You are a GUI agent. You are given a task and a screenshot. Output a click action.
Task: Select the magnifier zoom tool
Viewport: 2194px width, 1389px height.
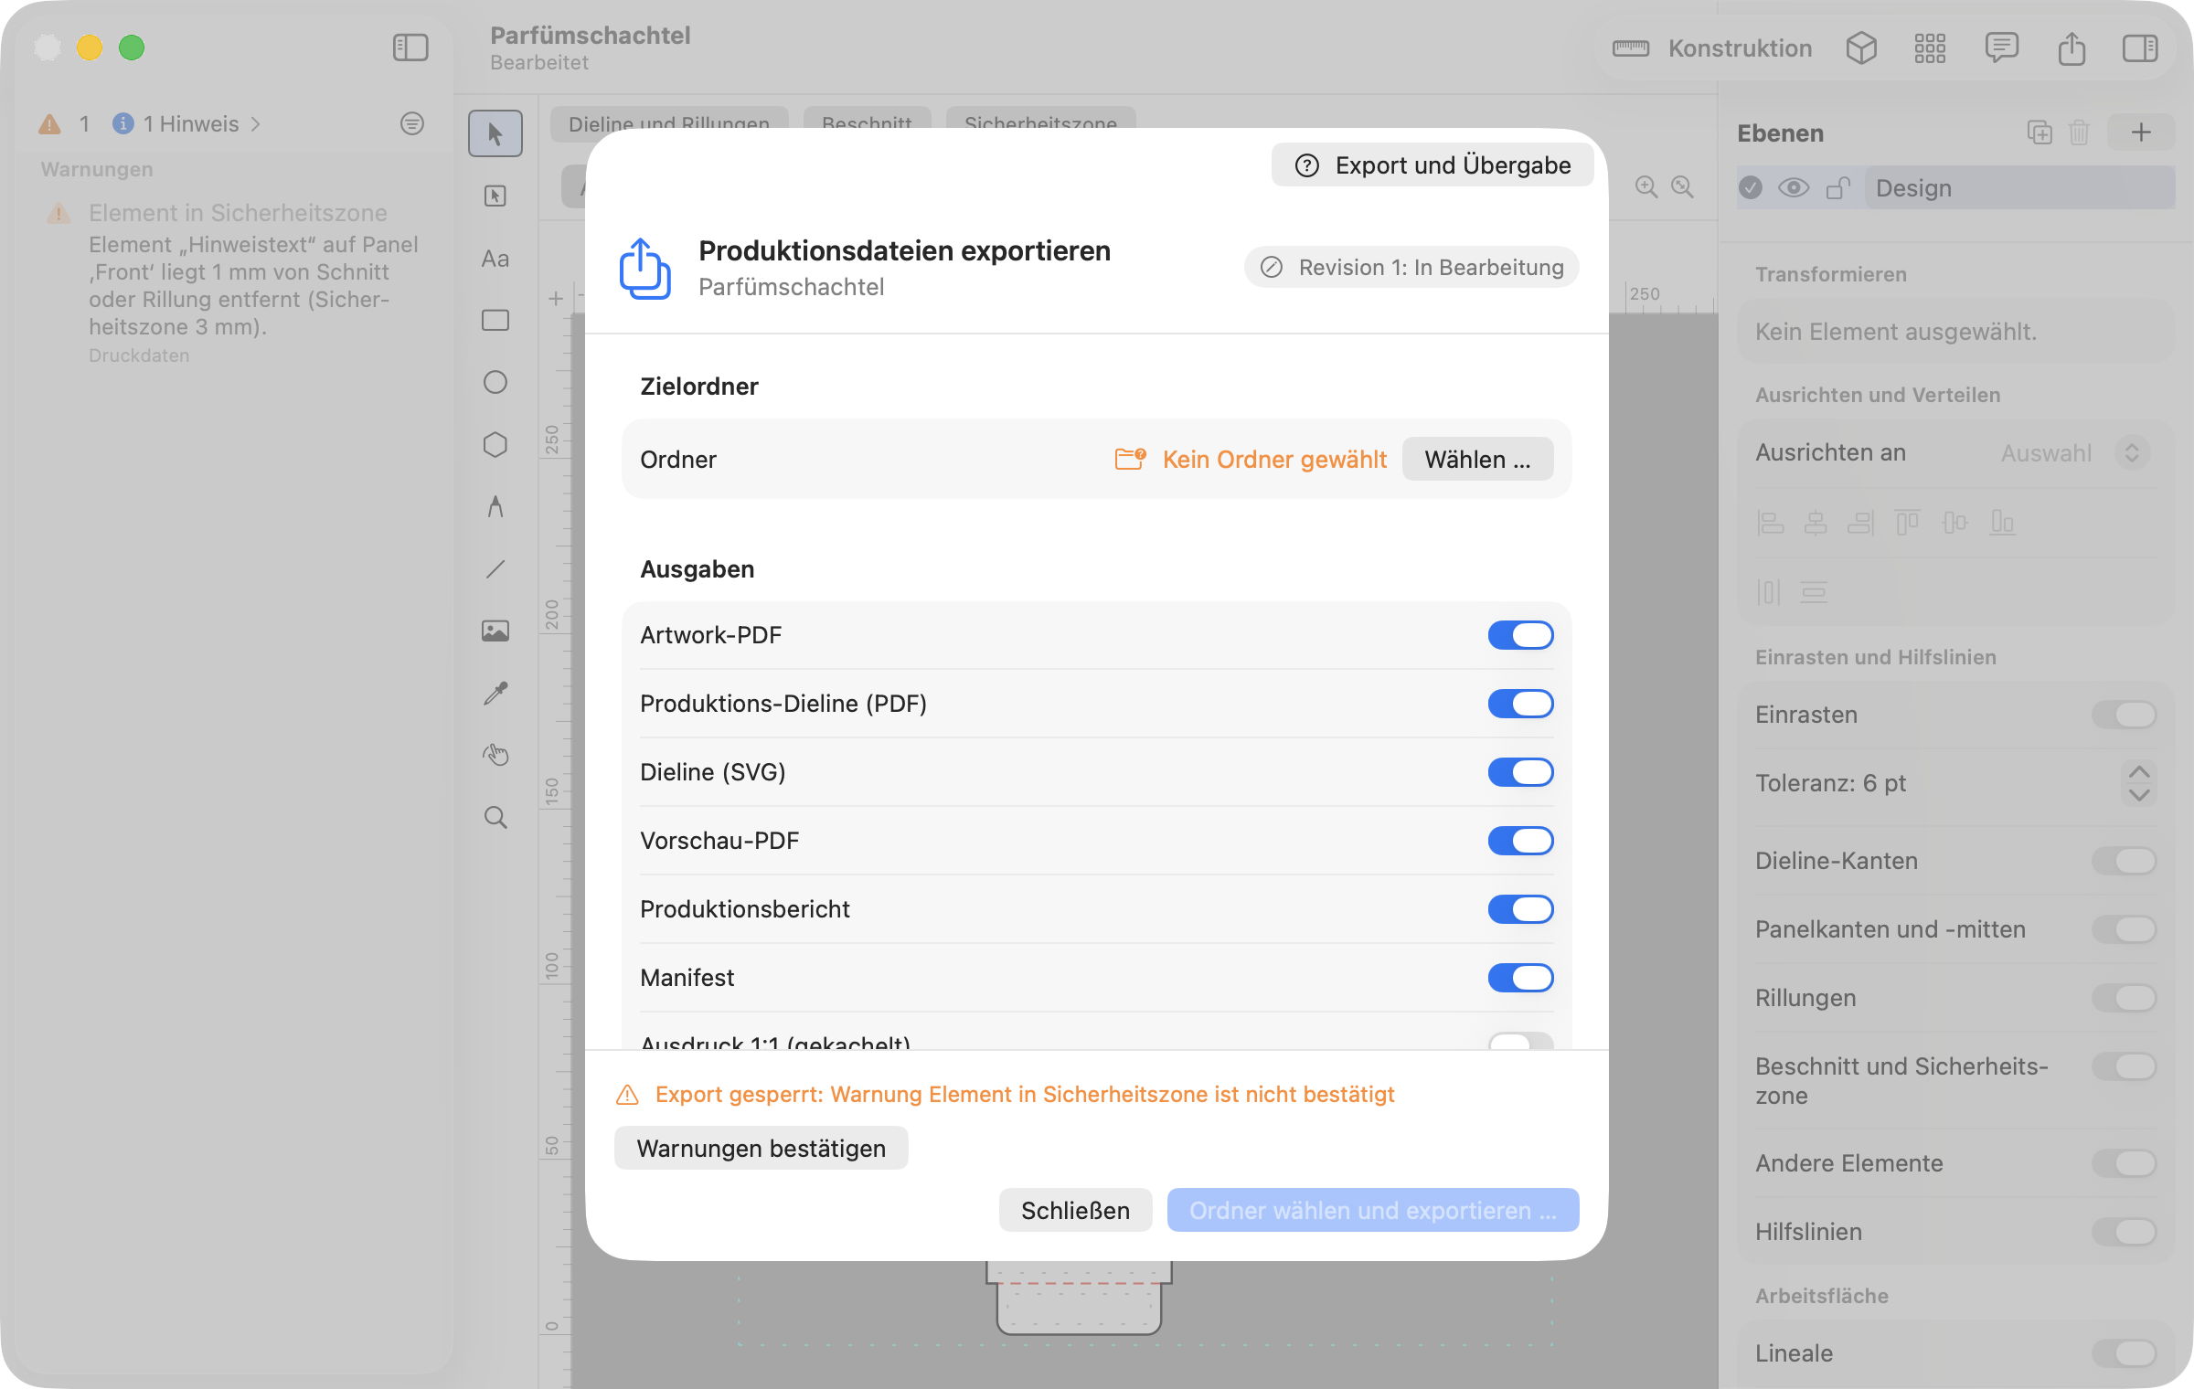pos(495,817)
